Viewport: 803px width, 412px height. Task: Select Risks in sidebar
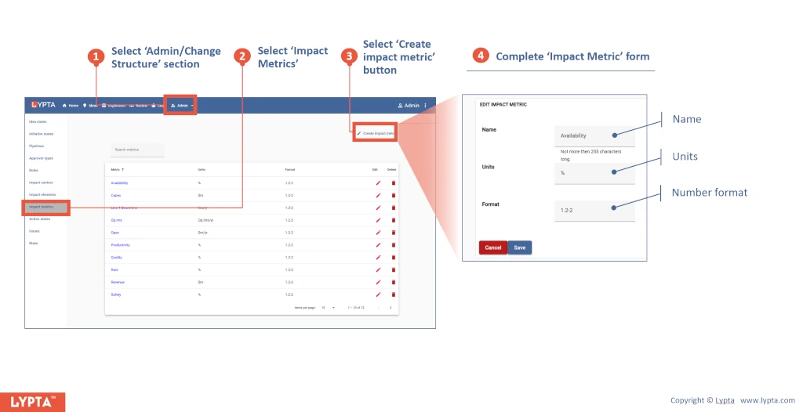click(x=33, y=244)
